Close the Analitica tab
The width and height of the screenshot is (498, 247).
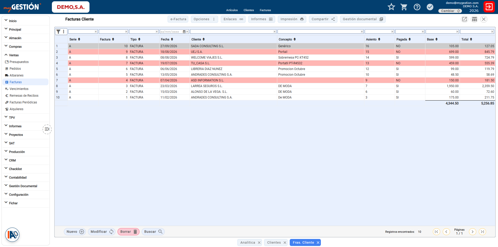click(259, 243)
